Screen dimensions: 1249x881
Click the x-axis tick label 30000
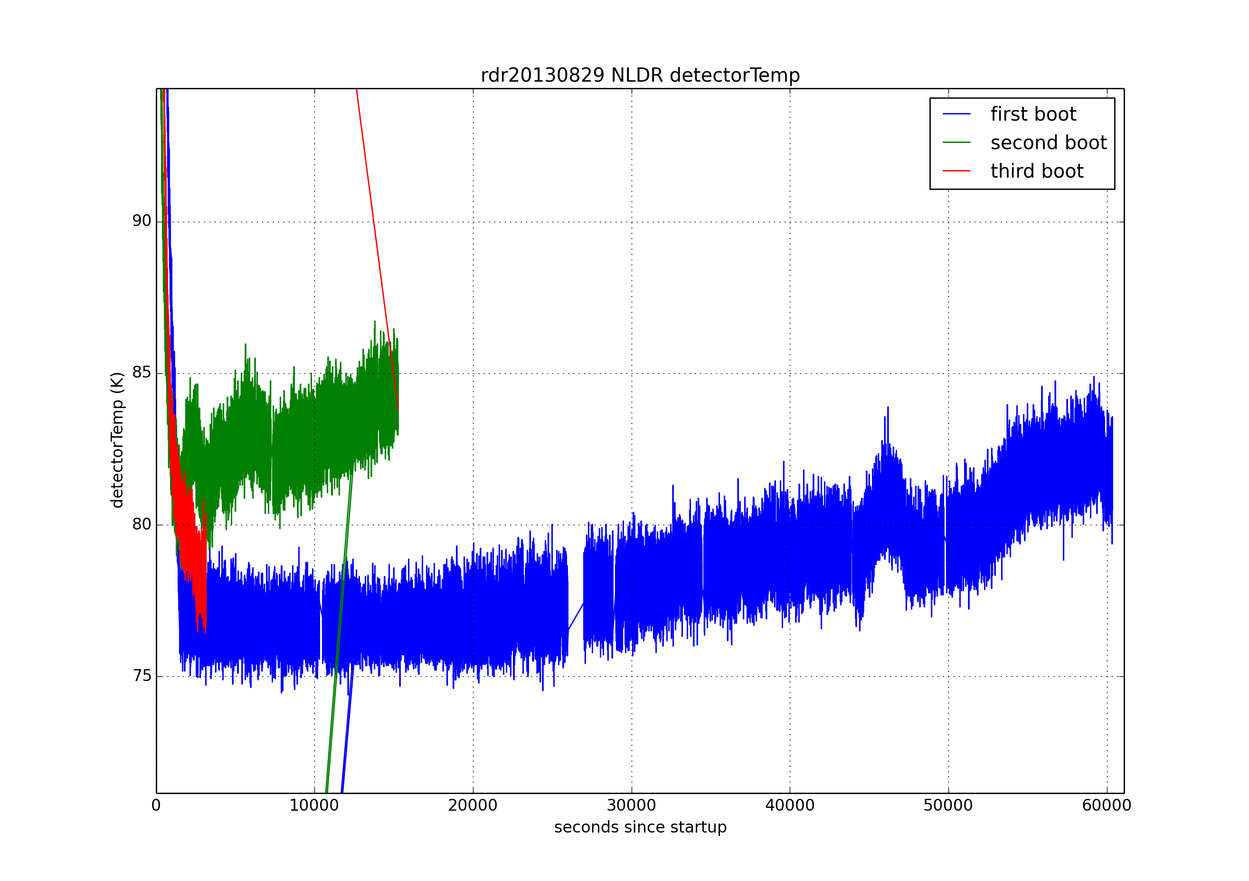[631, 805]
